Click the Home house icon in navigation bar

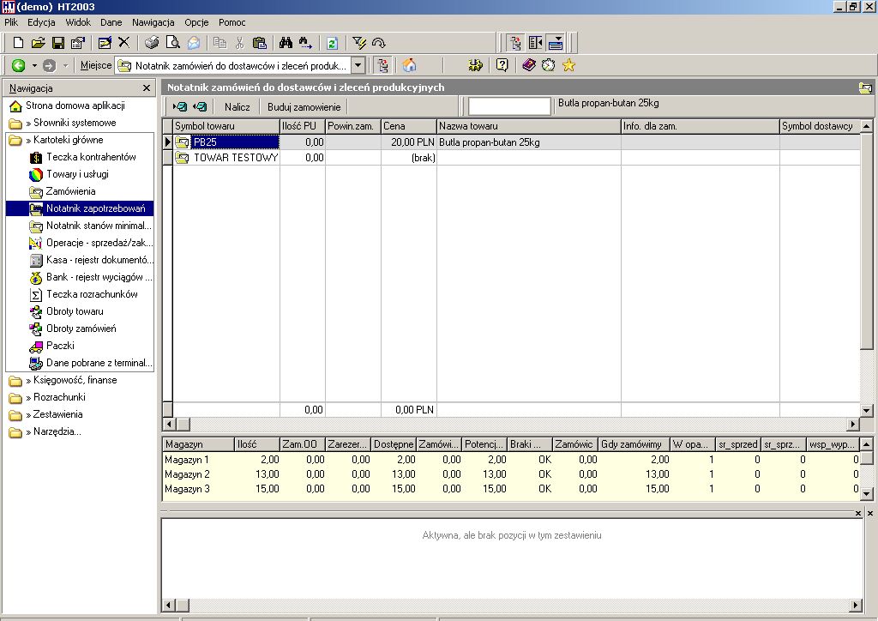409,65
